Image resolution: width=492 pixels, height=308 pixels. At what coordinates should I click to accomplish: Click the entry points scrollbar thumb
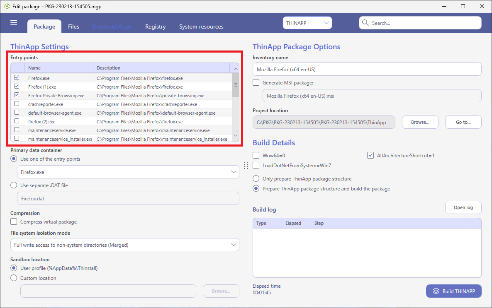pos(236,85)
